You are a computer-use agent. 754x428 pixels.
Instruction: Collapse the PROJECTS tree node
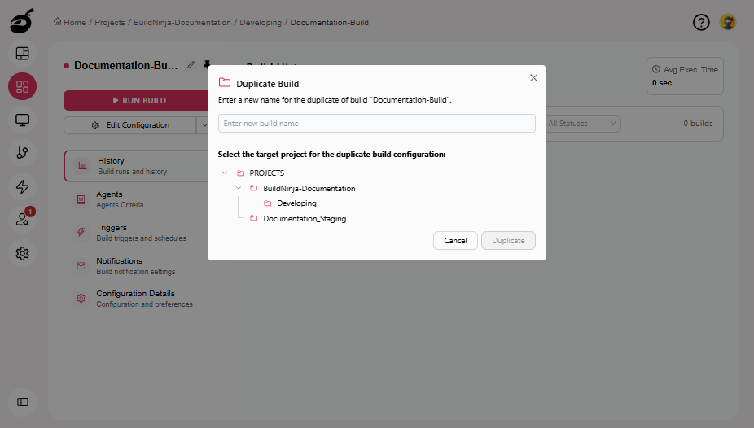225,173
